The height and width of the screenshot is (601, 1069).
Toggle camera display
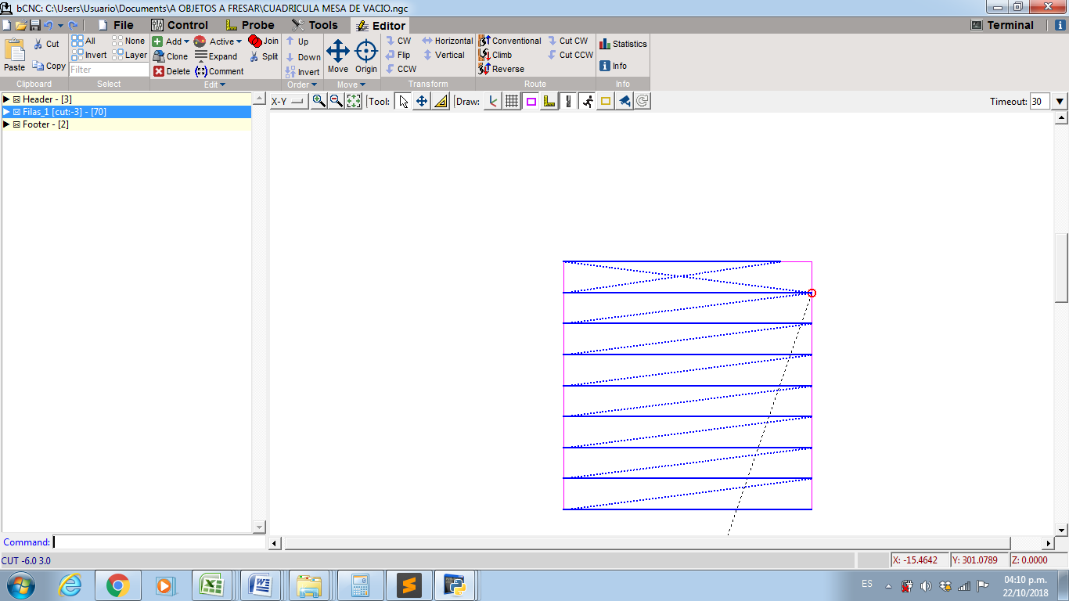click(624, 101)
